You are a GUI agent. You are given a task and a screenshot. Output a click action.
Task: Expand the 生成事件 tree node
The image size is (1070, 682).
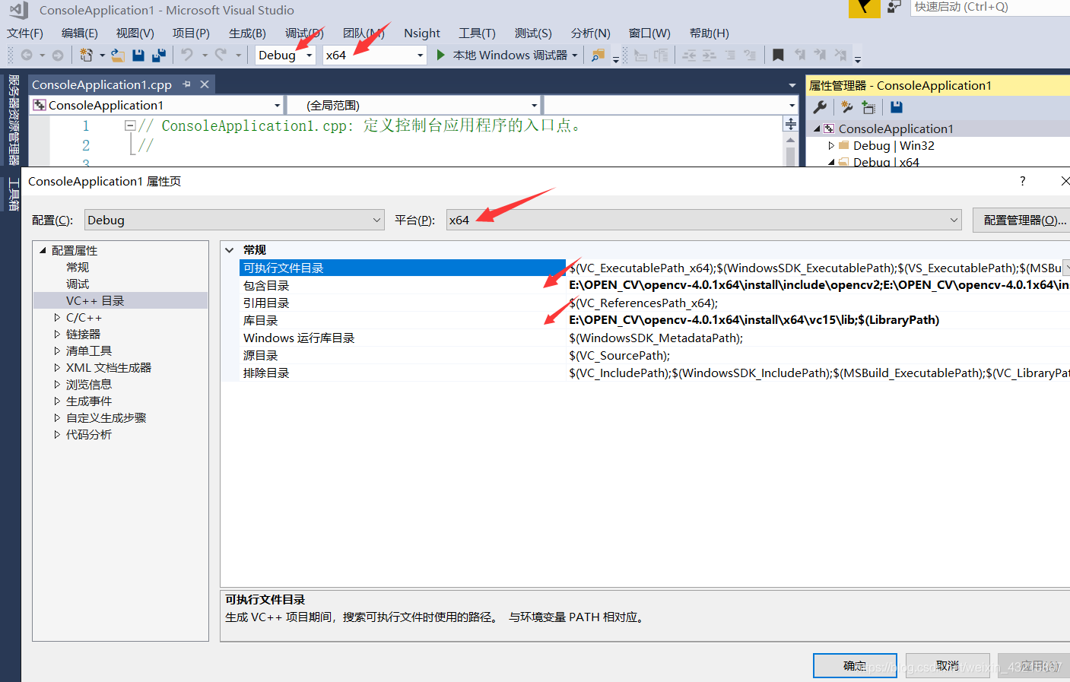pyautogui.click(x=57, y=401)
